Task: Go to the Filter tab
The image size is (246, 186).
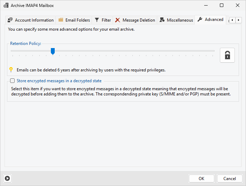Action: click(x=103, y=20)
